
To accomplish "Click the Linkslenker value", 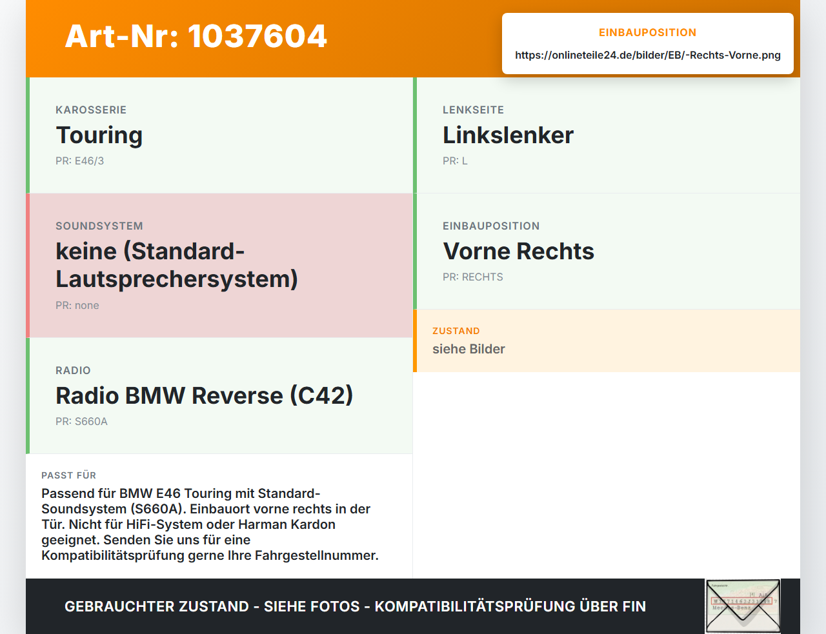I will 508,135.
